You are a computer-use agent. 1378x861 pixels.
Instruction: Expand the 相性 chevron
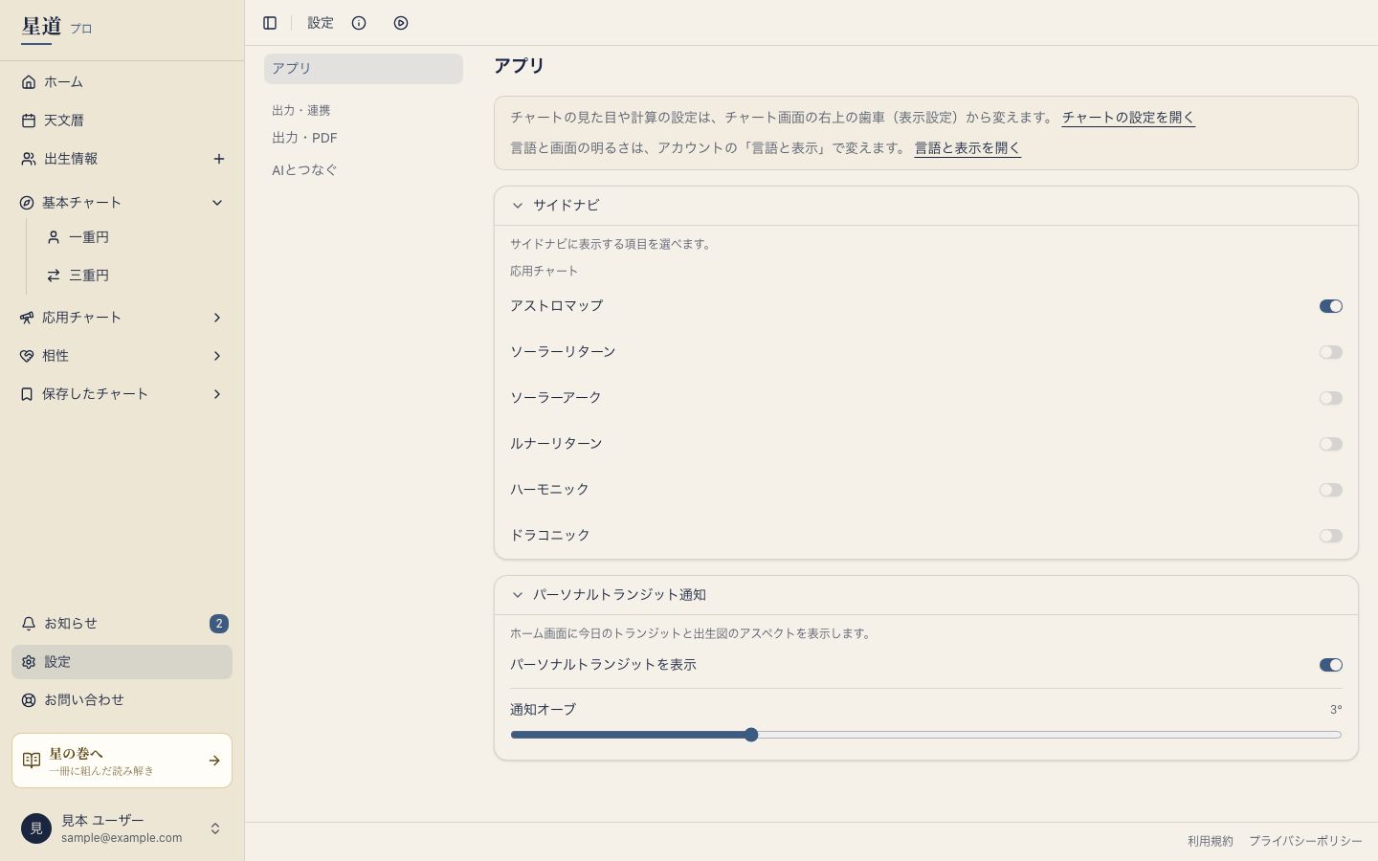pyautogui.click(x=217, y=356)
